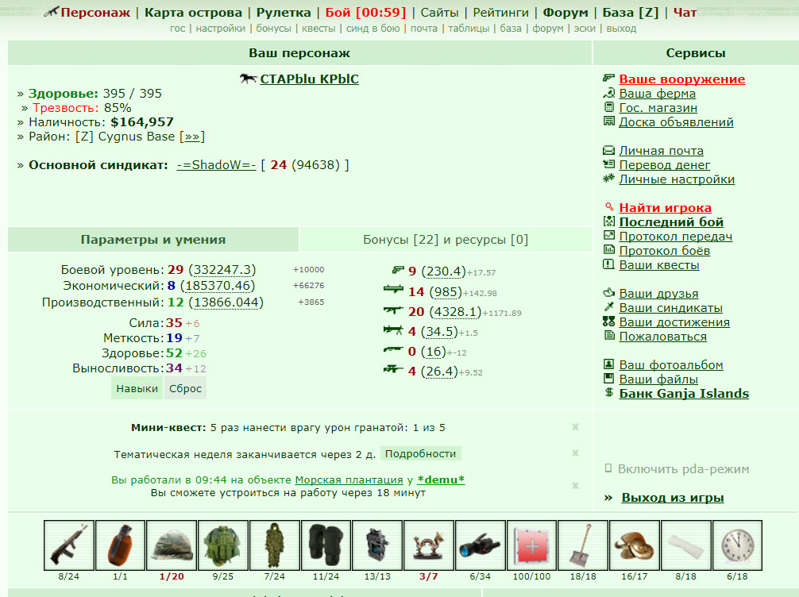
Task: Open Рейтинги in top menu
Action: (501, 12)
